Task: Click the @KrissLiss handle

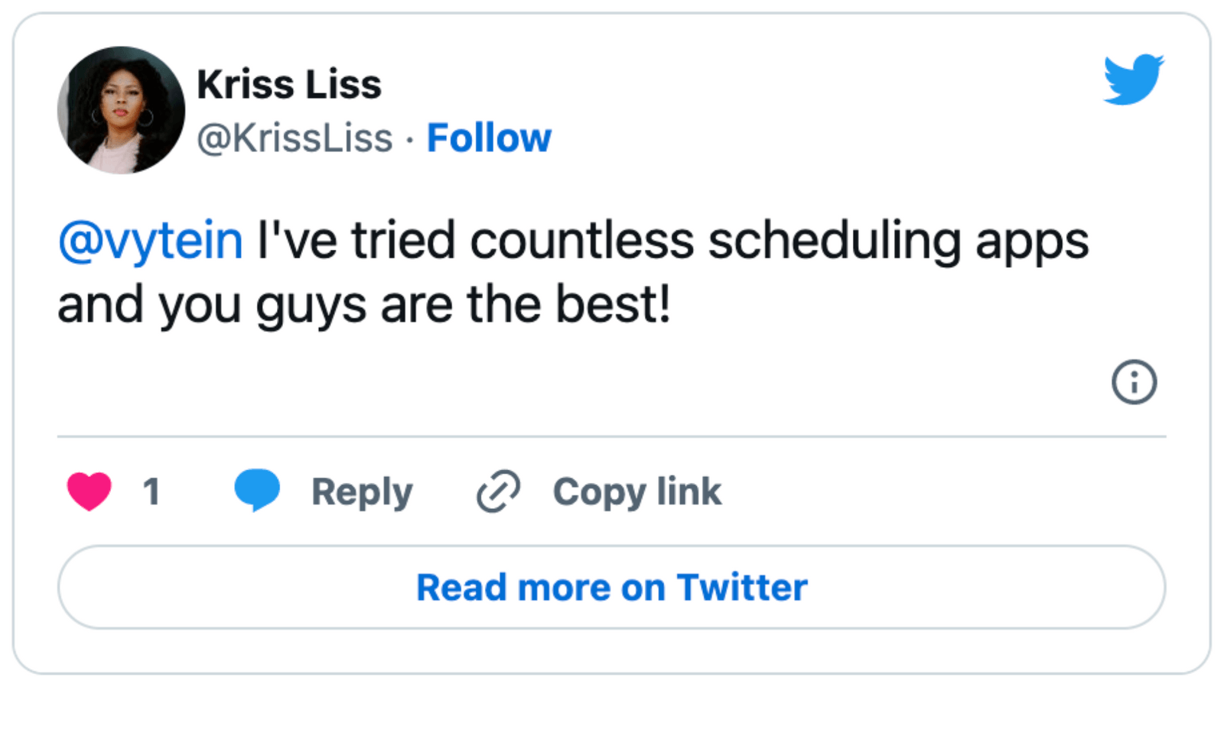Action: click(295, 138)
